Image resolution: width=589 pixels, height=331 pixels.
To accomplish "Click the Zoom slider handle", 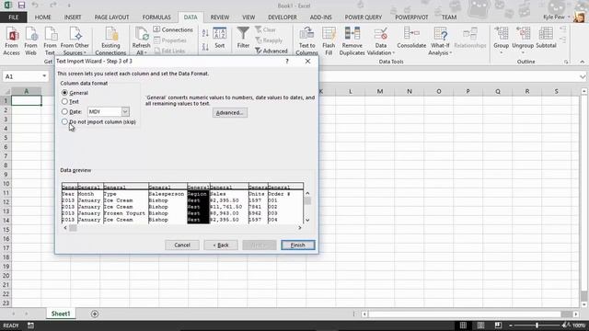I will 537,325.
